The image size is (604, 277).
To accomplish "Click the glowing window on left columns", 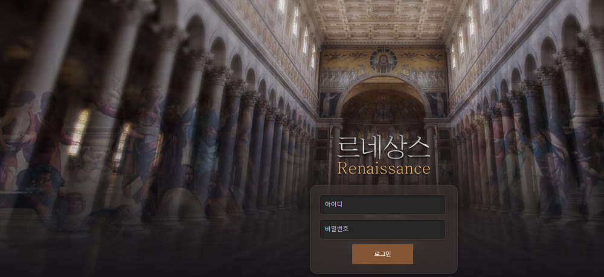I will point(79,132).
